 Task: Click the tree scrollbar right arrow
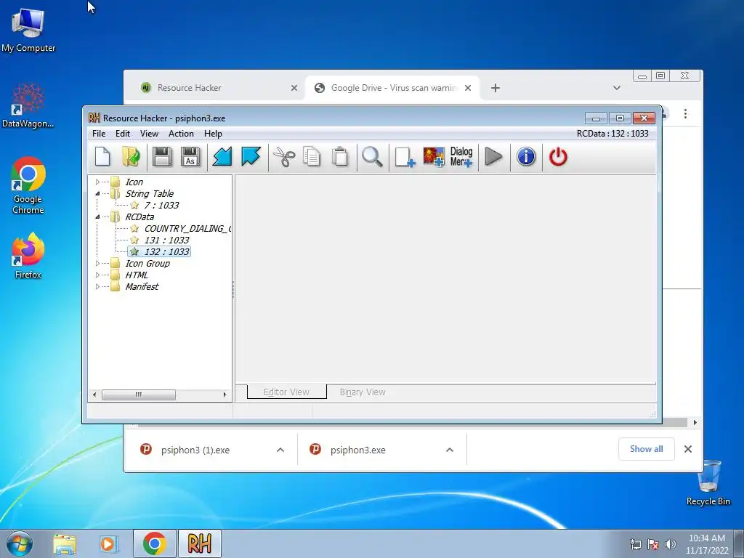click(x=225, y=395)
